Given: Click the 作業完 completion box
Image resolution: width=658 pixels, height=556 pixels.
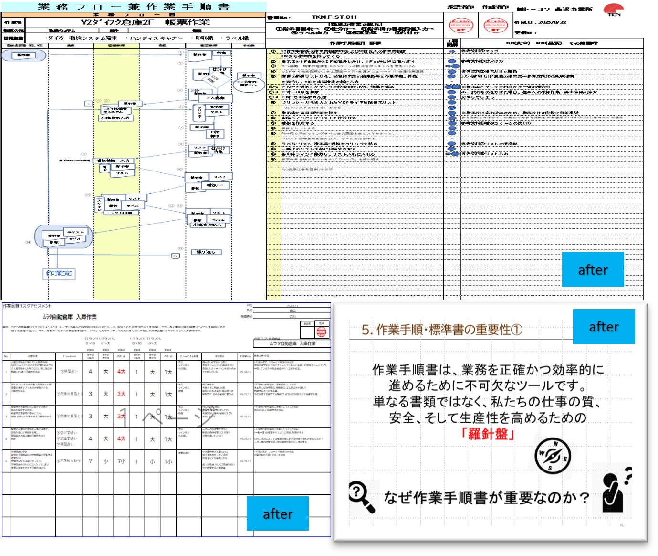Looking at the screenshot, I should point(60,273).
